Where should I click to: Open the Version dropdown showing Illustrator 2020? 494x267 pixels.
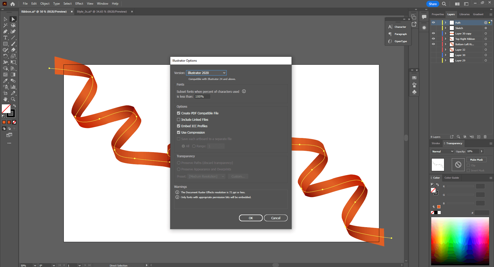206,73
